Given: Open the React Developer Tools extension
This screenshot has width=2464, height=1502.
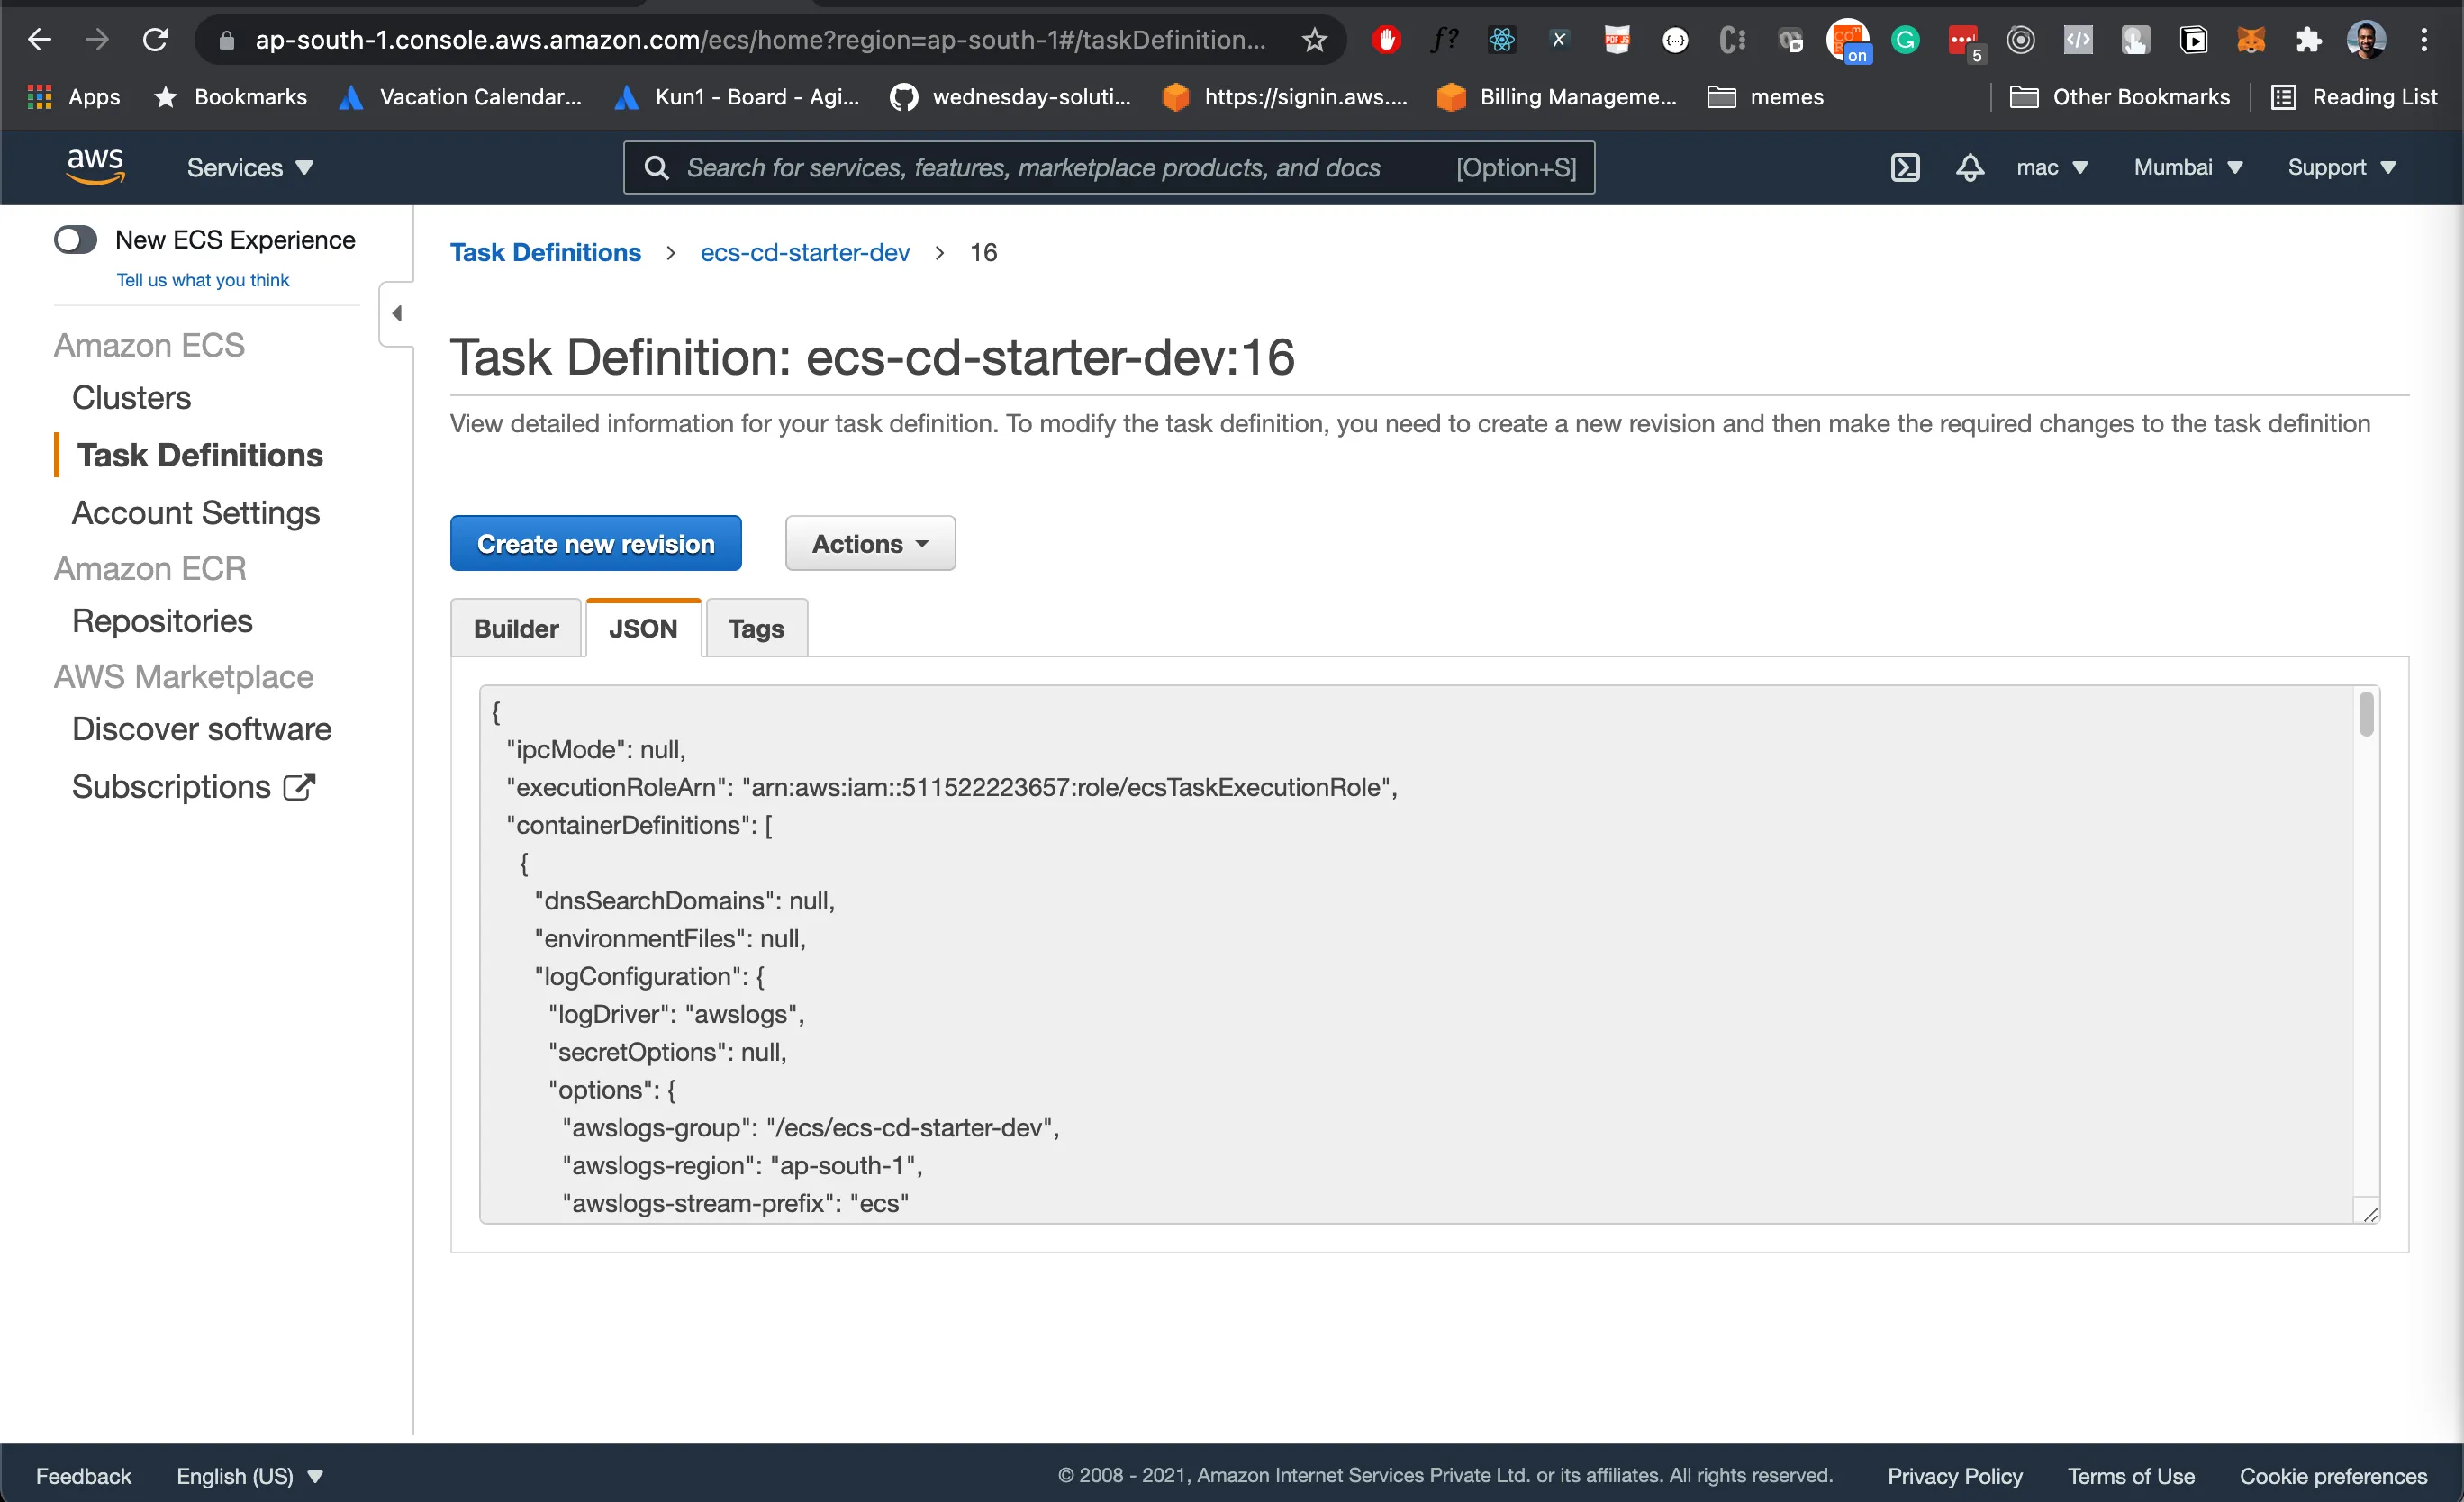Looking at the screenshot, I should [1502, 40].
